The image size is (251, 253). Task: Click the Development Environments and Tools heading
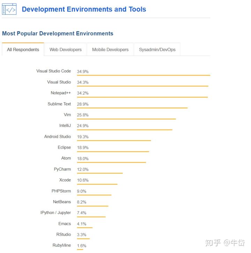click(84, 9)
